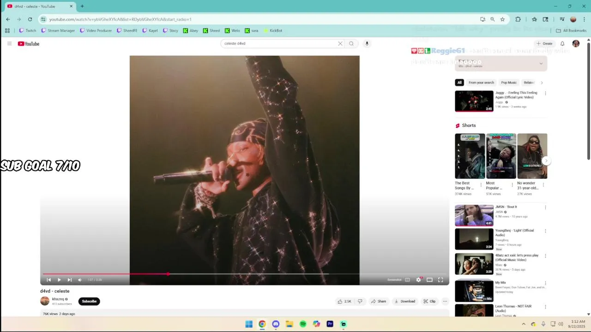Create a Clip of this video
This screenshot has height=332, width=591.
click(x=429, y=302)
